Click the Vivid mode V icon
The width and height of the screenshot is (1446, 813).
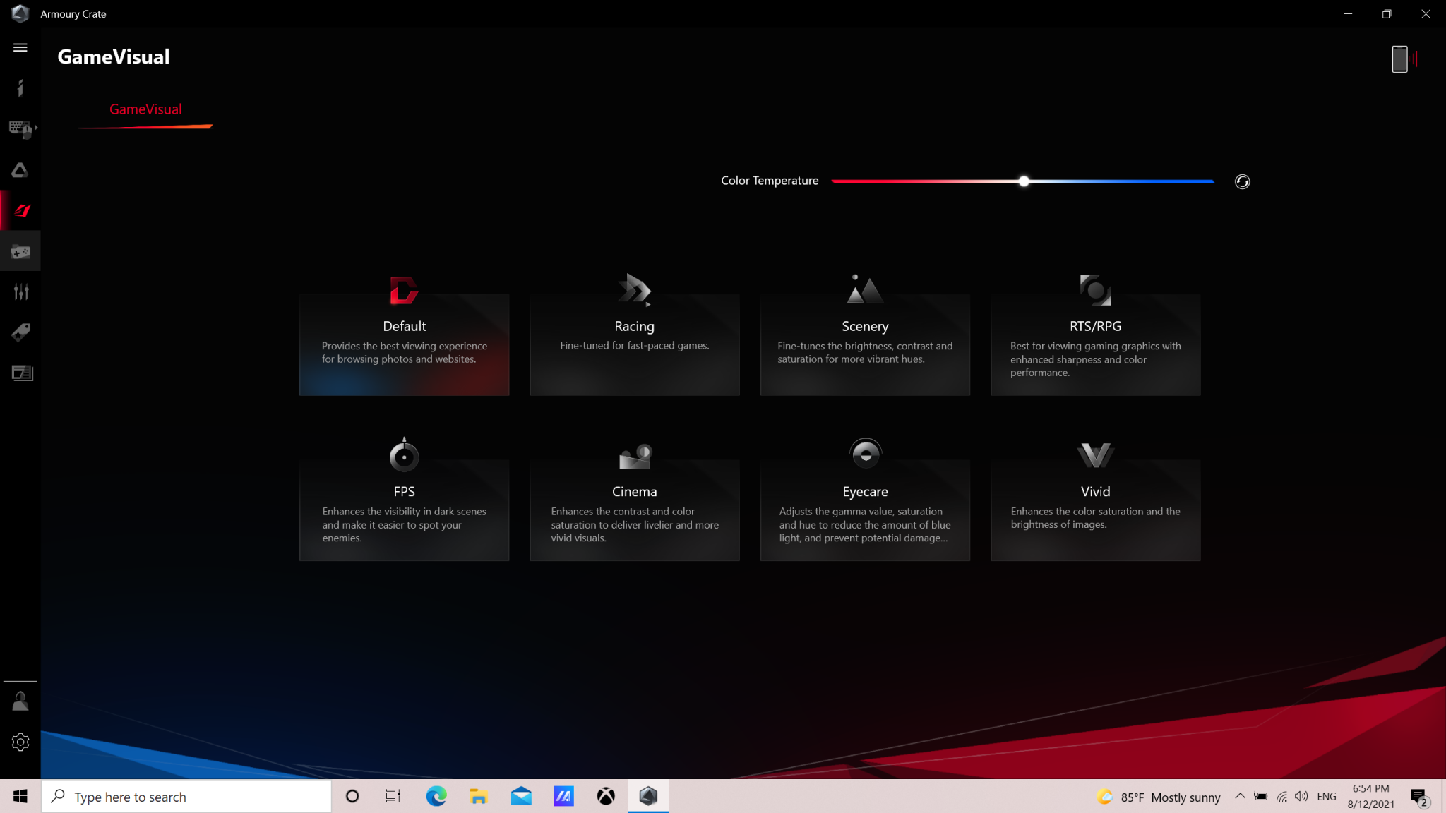click(x=1095, y=455)
